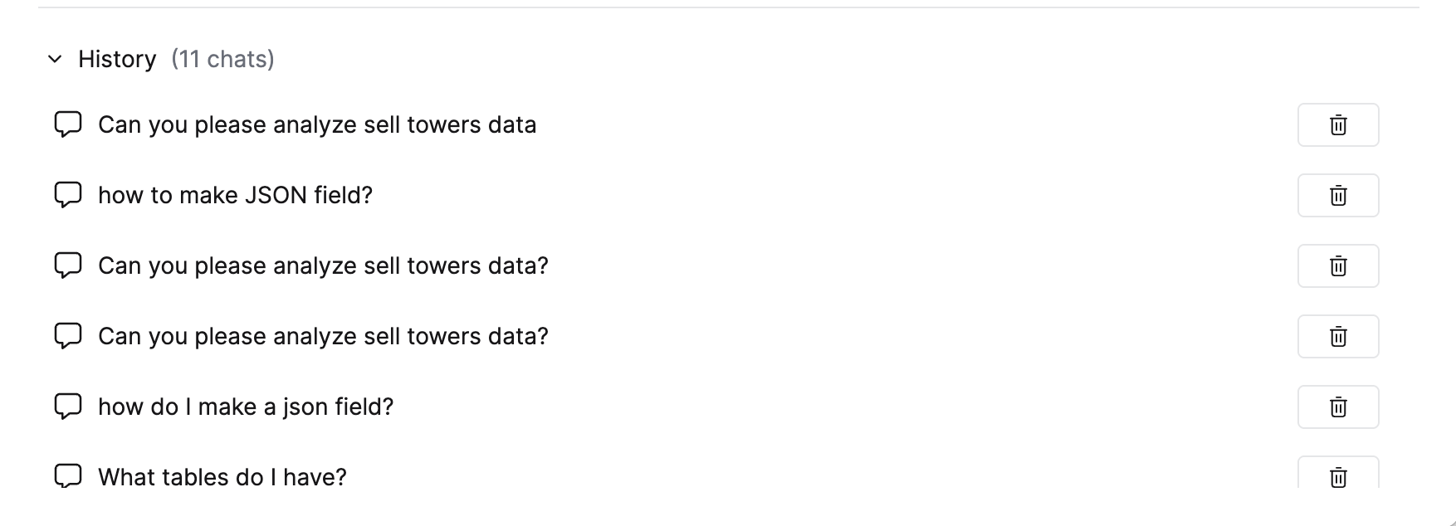Click the trash icon for the third sell towers chat

pos(1337,265)
